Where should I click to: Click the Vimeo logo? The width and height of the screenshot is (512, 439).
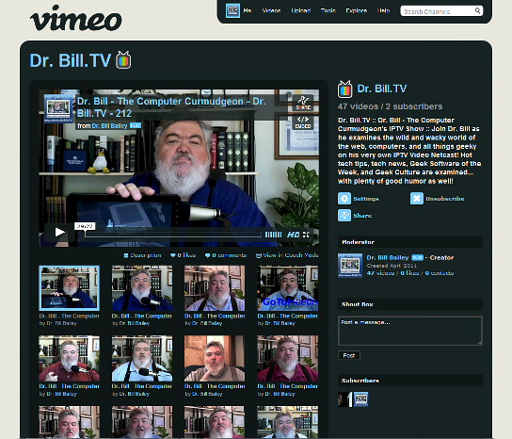coord(75,18)
